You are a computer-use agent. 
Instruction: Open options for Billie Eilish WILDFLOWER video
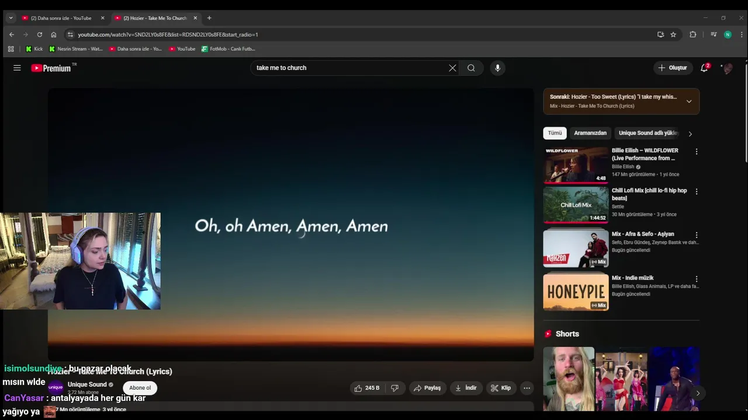click(x=696, y=152)
